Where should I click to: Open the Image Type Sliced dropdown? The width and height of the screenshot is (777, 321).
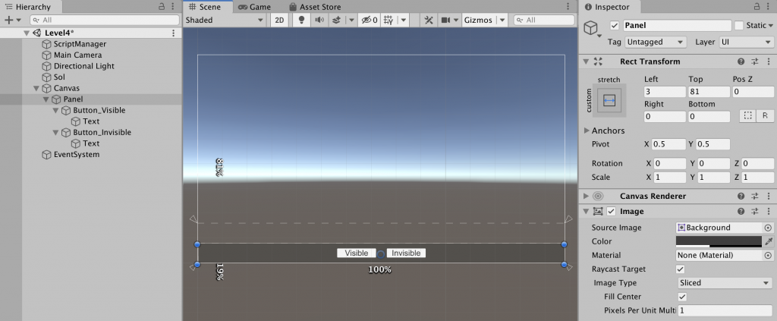point(724,282)
